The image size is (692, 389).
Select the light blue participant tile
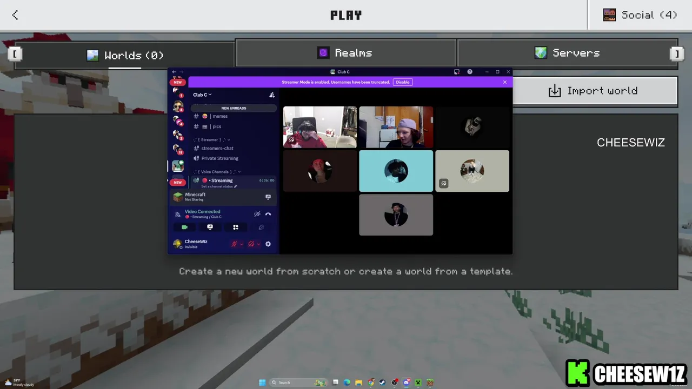396,171
